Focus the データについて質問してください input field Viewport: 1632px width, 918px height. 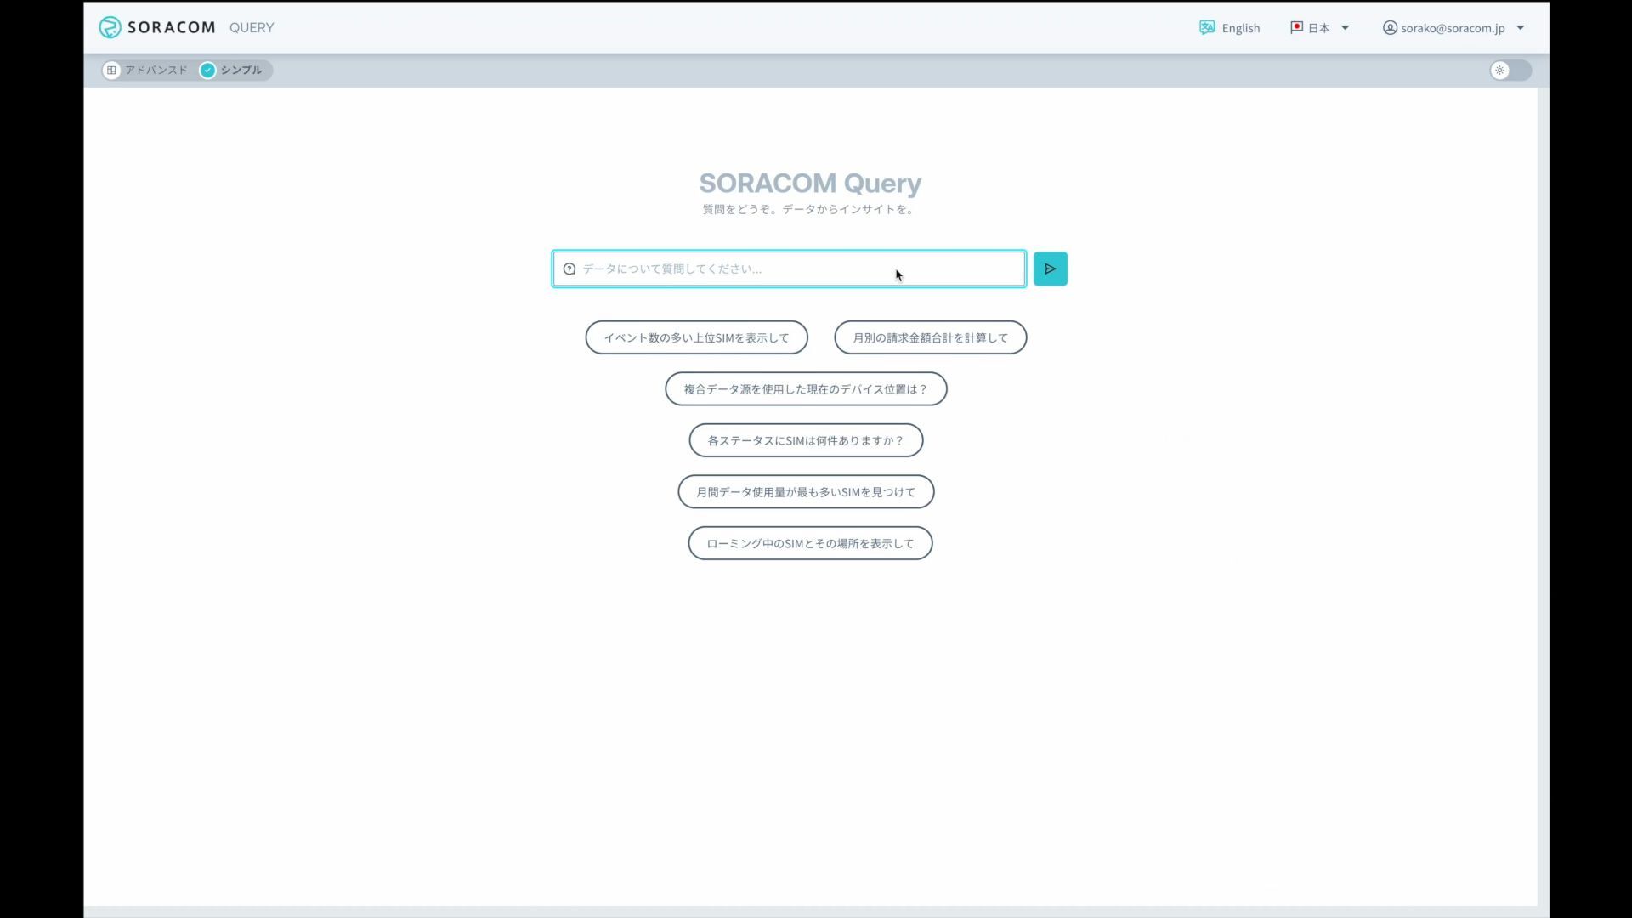pos(789,269)
